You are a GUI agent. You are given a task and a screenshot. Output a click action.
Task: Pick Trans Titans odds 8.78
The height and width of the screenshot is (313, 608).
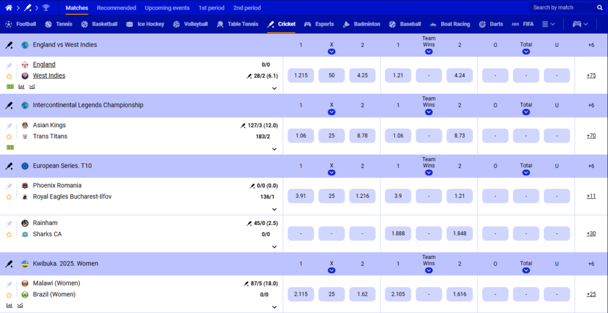(363, 136)
